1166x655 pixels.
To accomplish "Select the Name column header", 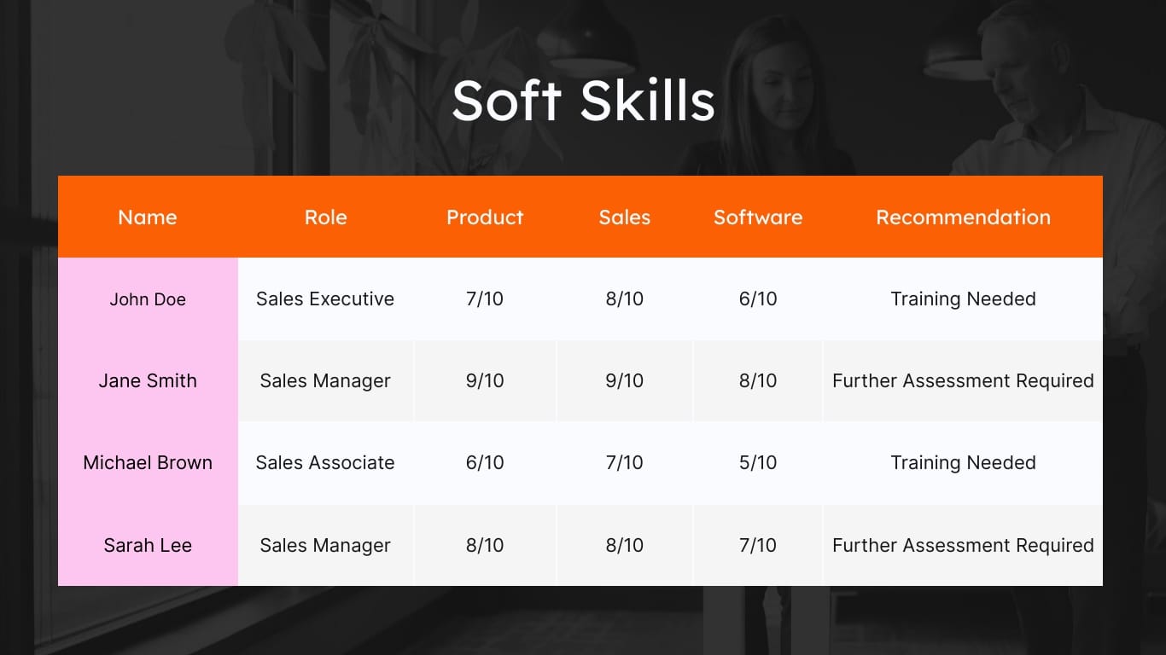I will coord(147,217).
